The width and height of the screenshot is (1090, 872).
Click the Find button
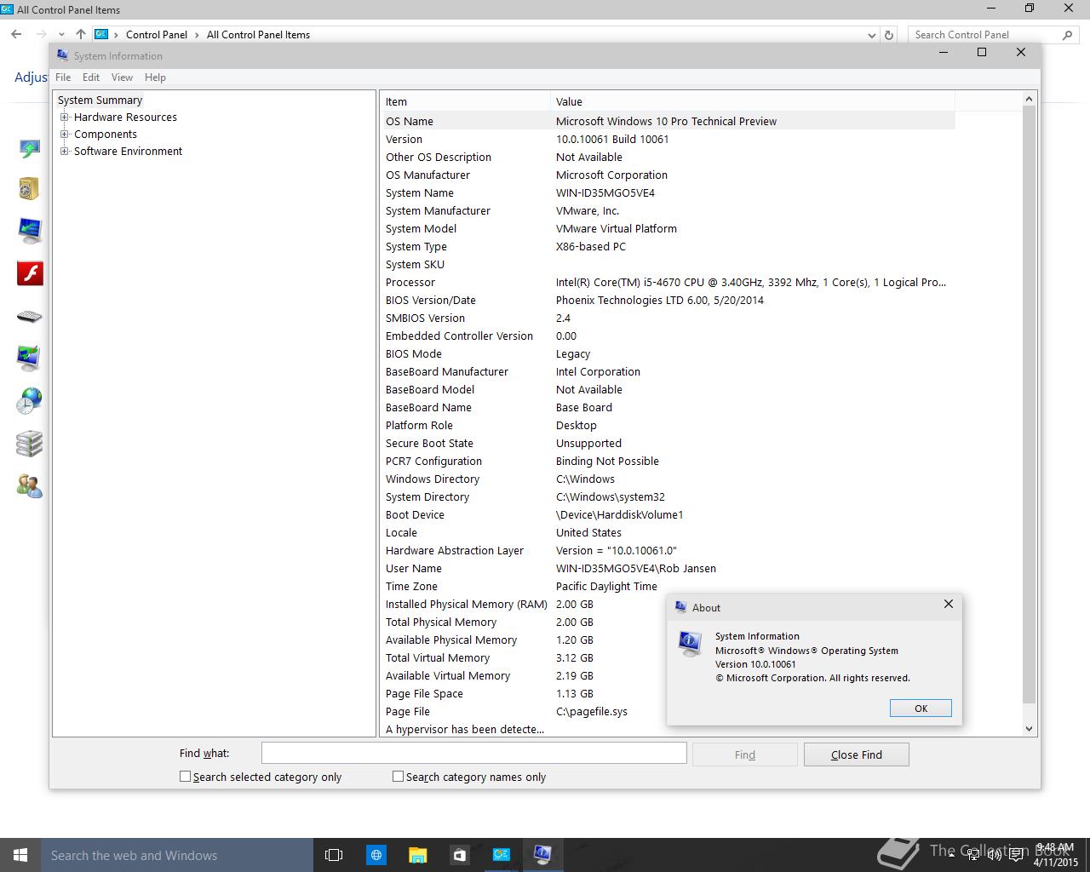pos(744,754)
